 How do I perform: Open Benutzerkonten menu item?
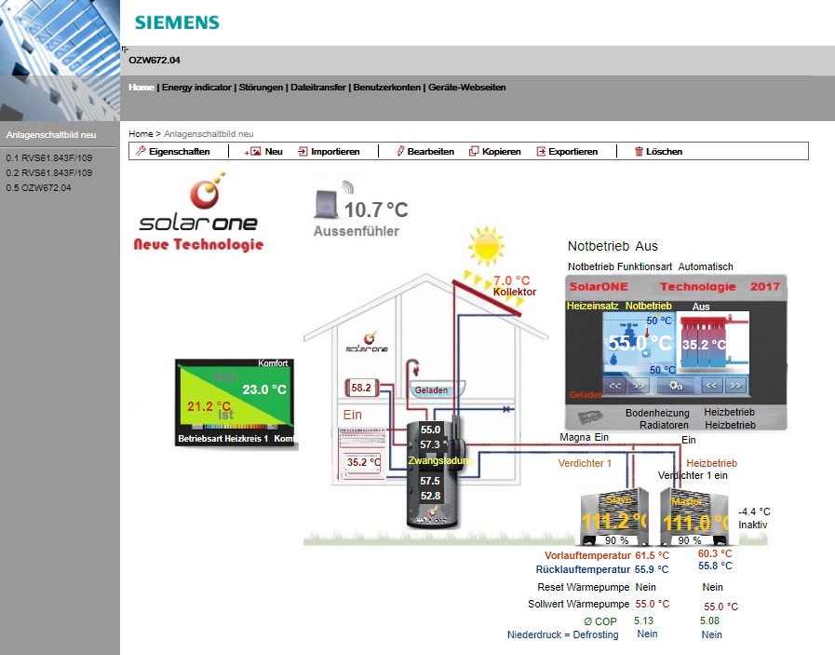pyautogui.click(x=386, y=87)
